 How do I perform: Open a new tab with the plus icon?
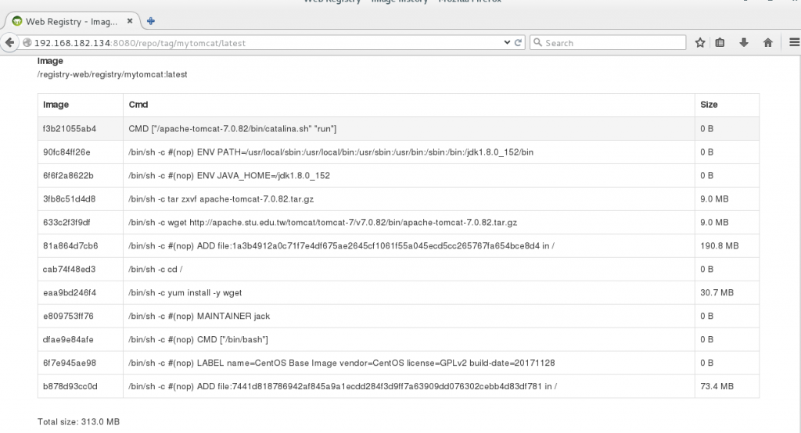[x=150, y=21]
